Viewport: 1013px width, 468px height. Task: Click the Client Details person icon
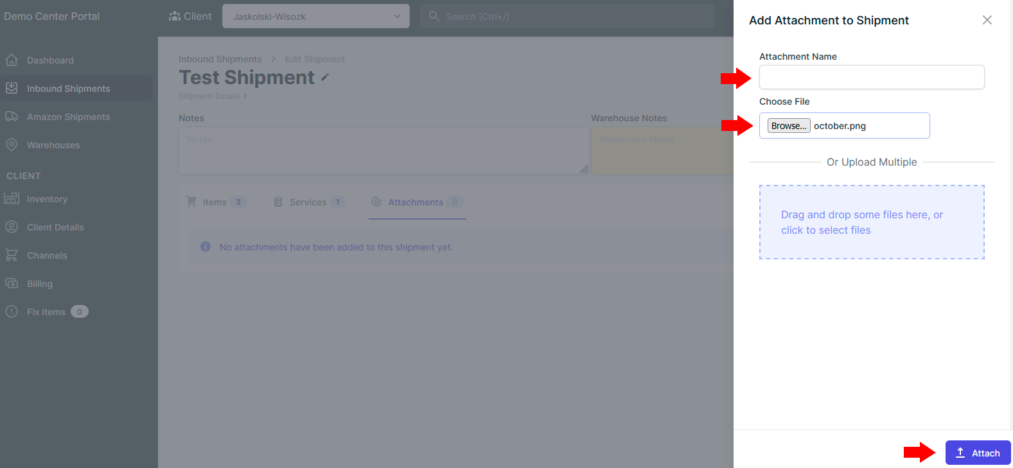pos(12,227)
